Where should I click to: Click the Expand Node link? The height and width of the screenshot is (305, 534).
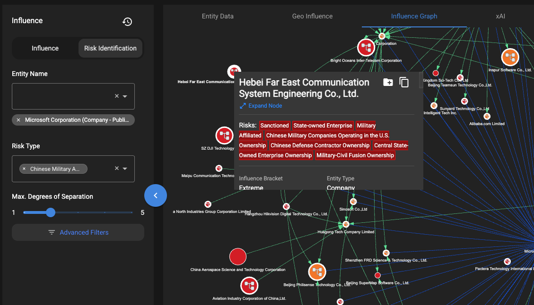(261, 106)
